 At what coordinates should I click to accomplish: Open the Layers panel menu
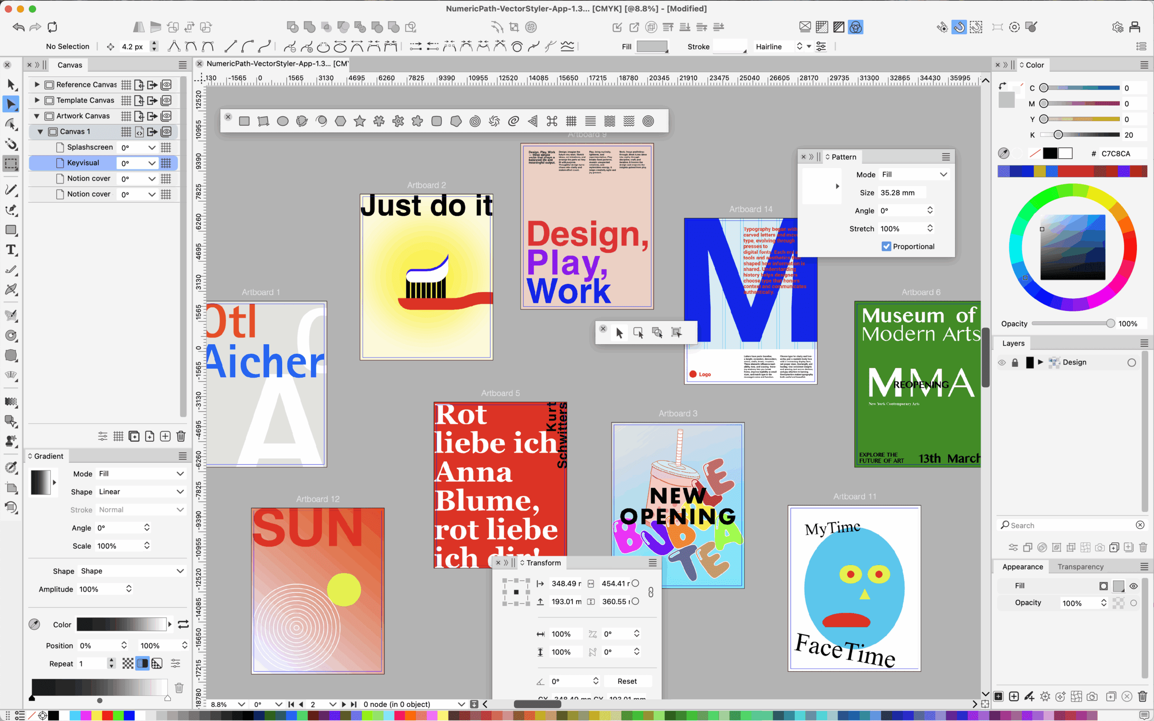click(1144, 342)
